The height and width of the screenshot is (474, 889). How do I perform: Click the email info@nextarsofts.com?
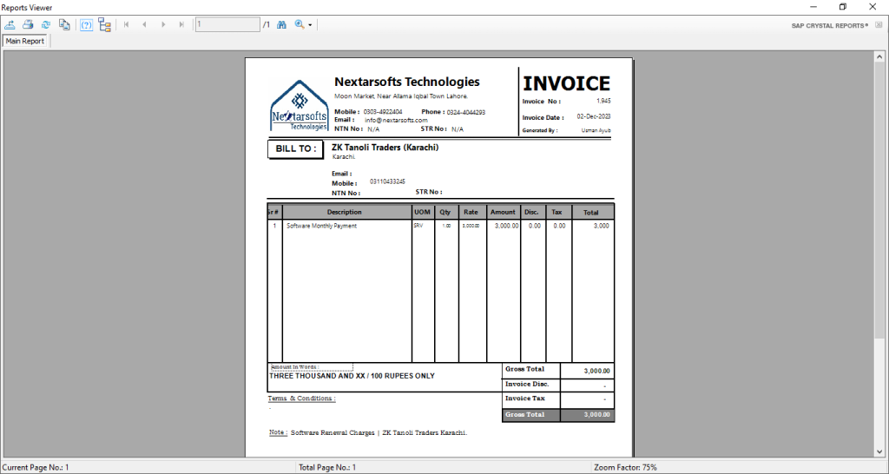click(x=396, y=120)
